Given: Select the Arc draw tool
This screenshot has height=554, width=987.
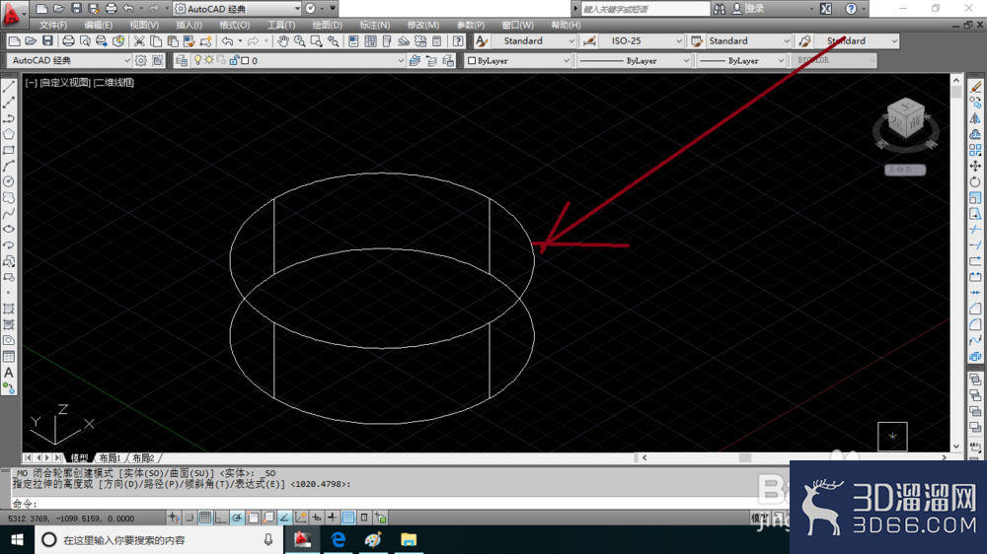Looking at the screenshot, I should tap(9, 166).
